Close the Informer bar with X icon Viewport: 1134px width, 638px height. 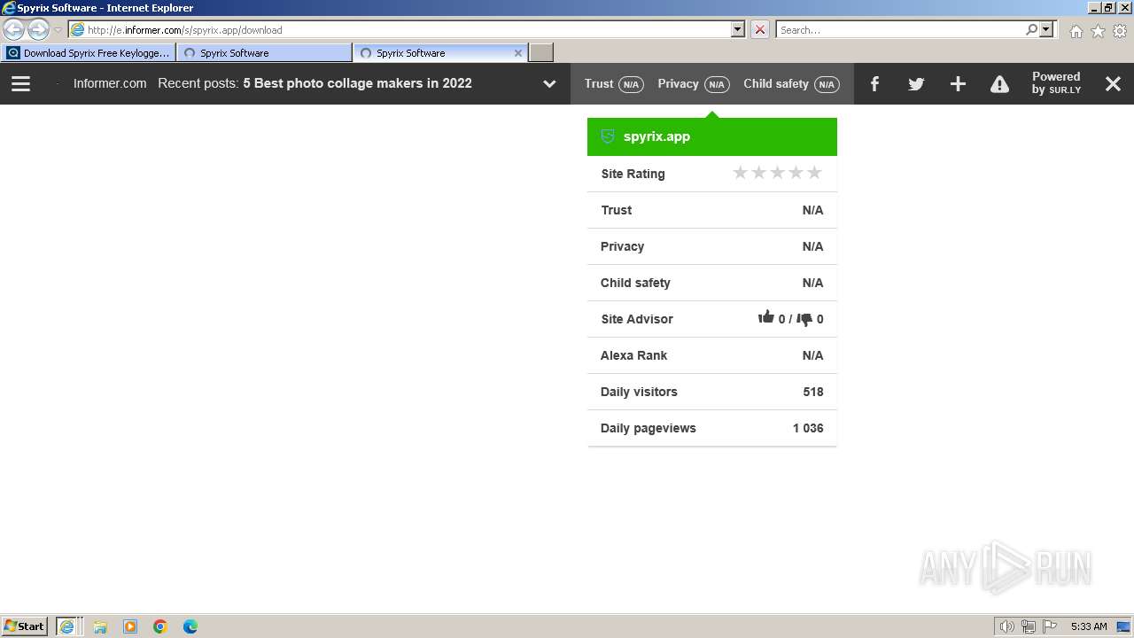coord(1113,83)
